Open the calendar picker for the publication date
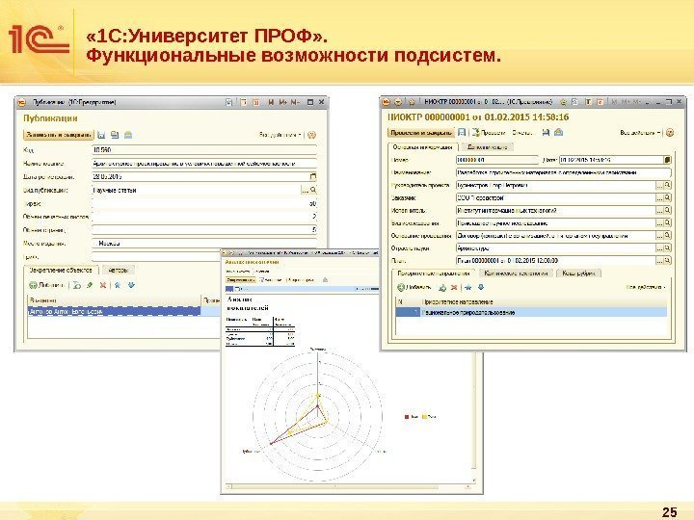 tap(313, 176)
